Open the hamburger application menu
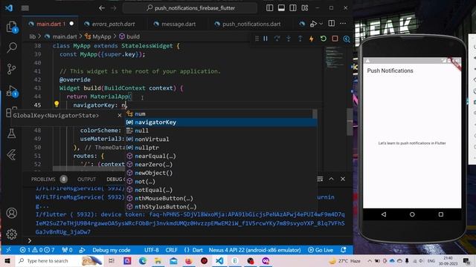This screenshot has height=267, width=476. pos(25,8)
